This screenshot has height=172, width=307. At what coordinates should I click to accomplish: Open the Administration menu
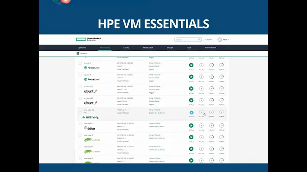[x=211, y=48]
